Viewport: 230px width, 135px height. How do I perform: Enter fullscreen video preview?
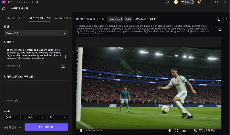177,130
